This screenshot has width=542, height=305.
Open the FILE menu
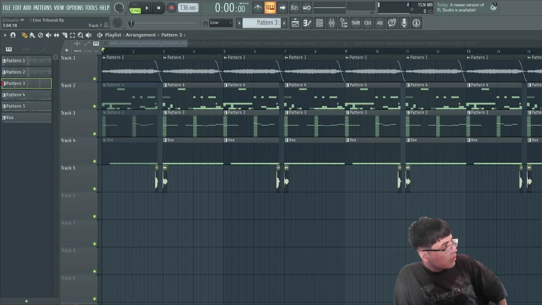7,8
